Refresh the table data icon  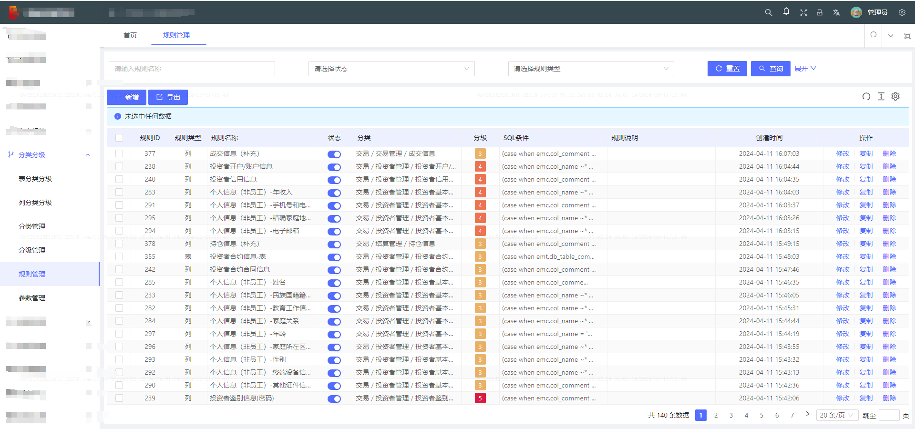click(x=866, y=96)
